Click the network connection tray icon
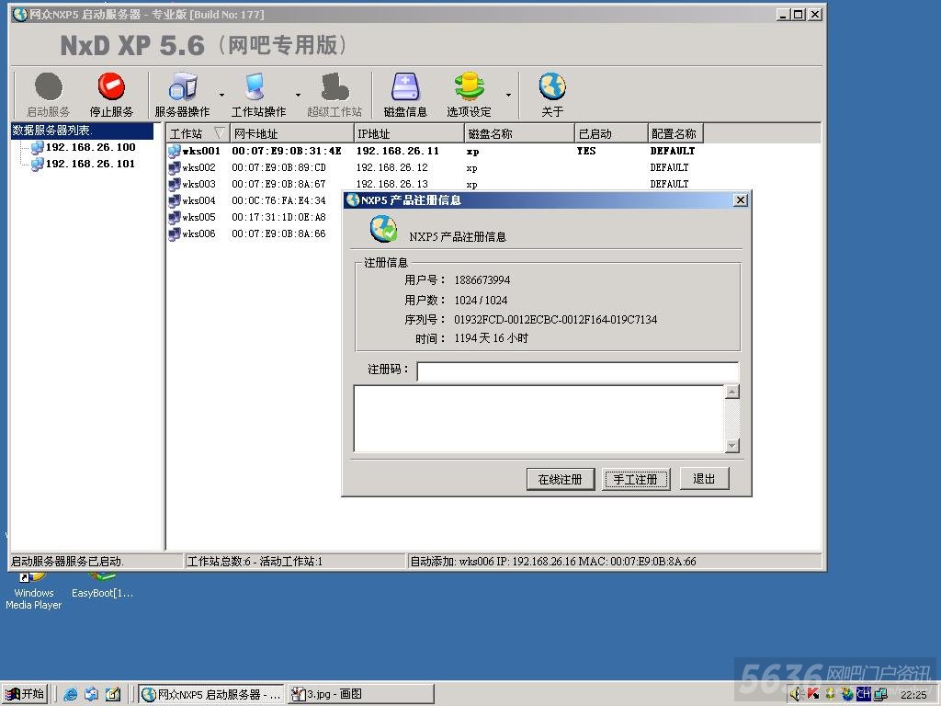Image resolution: width=941 pixels, height=706 pixels. (x=880, y=695)
